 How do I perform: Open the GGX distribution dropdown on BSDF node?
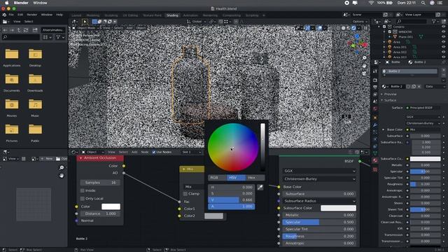tap(319, 171)
